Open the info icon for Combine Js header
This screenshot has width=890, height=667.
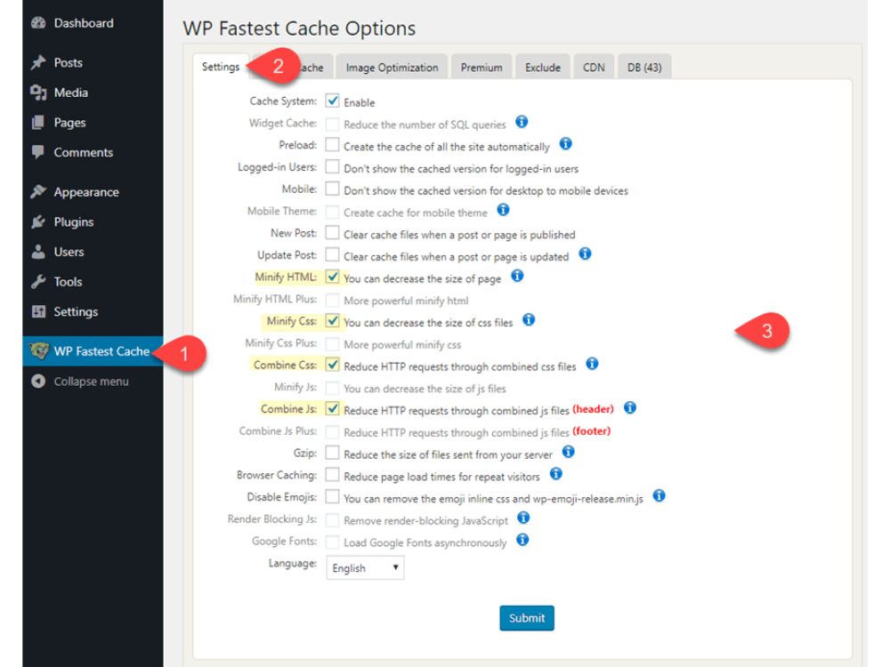tap(630, 408)
